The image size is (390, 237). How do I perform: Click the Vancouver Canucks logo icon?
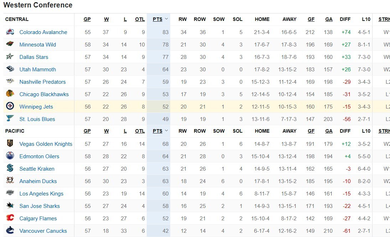click(x=10, y=230)
